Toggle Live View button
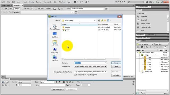The width and height of the screenshot is (170, 95). click(x=40, y=9)
